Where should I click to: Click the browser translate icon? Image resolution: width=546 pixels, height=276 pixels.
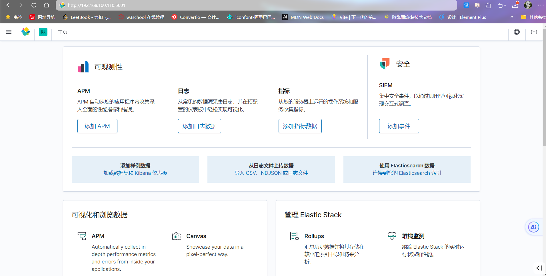pyautogui.click(x=466, y=5)
